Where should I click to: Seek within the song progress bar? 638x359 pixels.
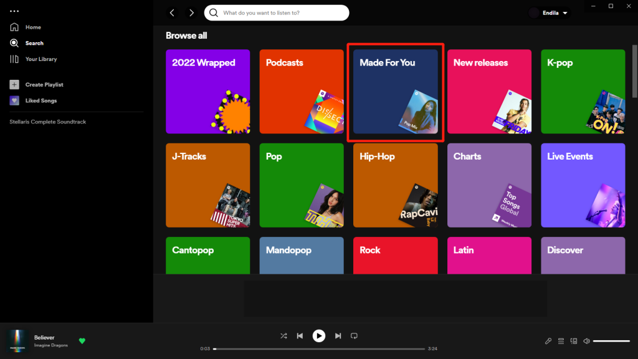pos(319,349)
